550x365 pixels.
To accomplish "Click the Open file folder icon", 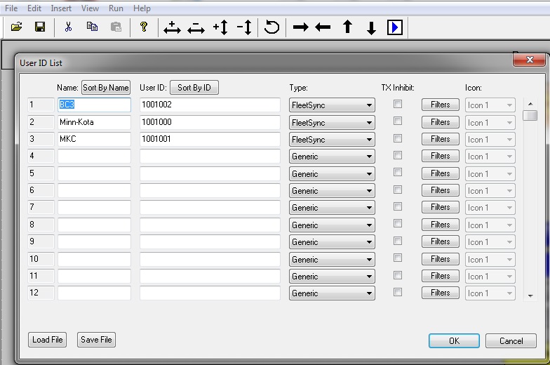I will point(17,27).
